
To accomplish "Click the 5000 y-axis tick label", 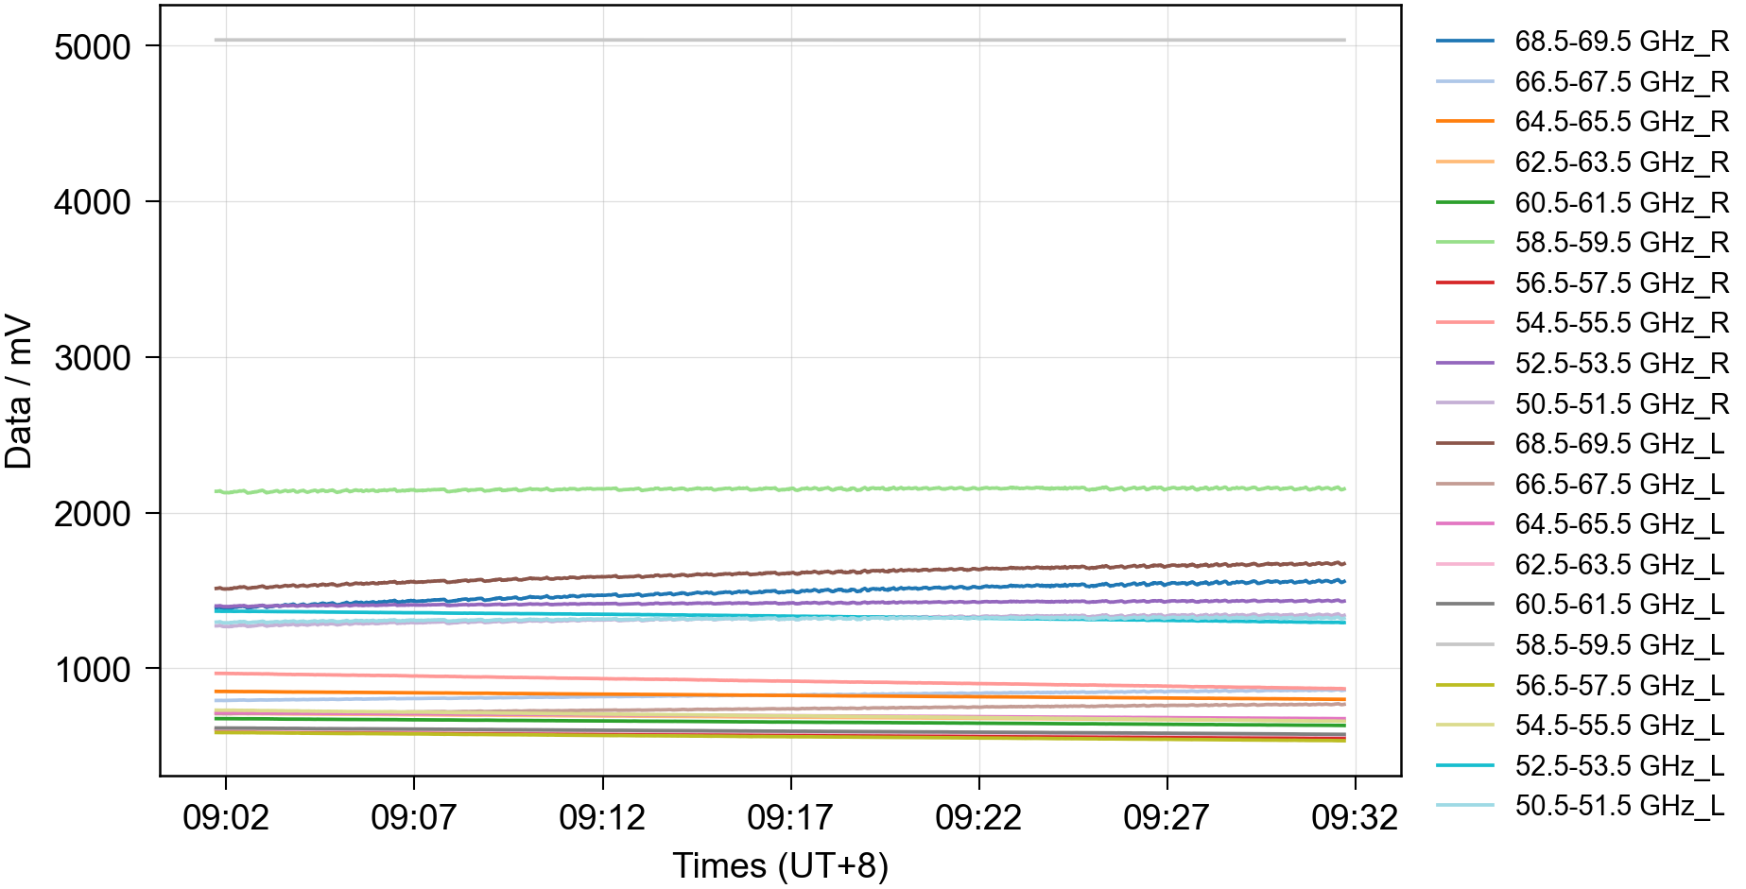I will (x=93, y=47).
